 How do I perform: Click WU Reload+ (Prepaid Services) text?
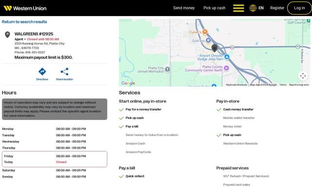tap(246, 176)
